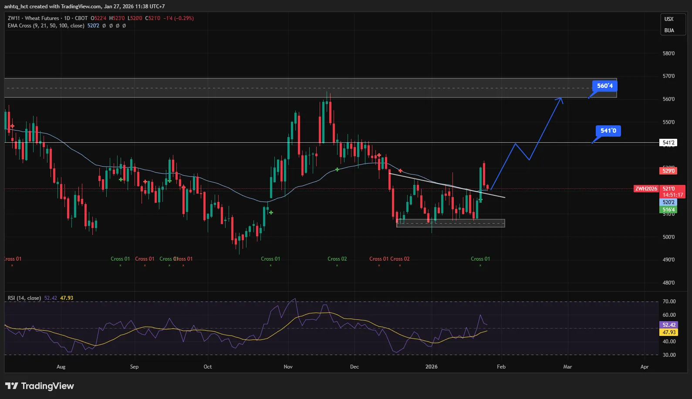Click the yellow 47.93 RSI value tag
692x399 pixels.
coord(669,332)
